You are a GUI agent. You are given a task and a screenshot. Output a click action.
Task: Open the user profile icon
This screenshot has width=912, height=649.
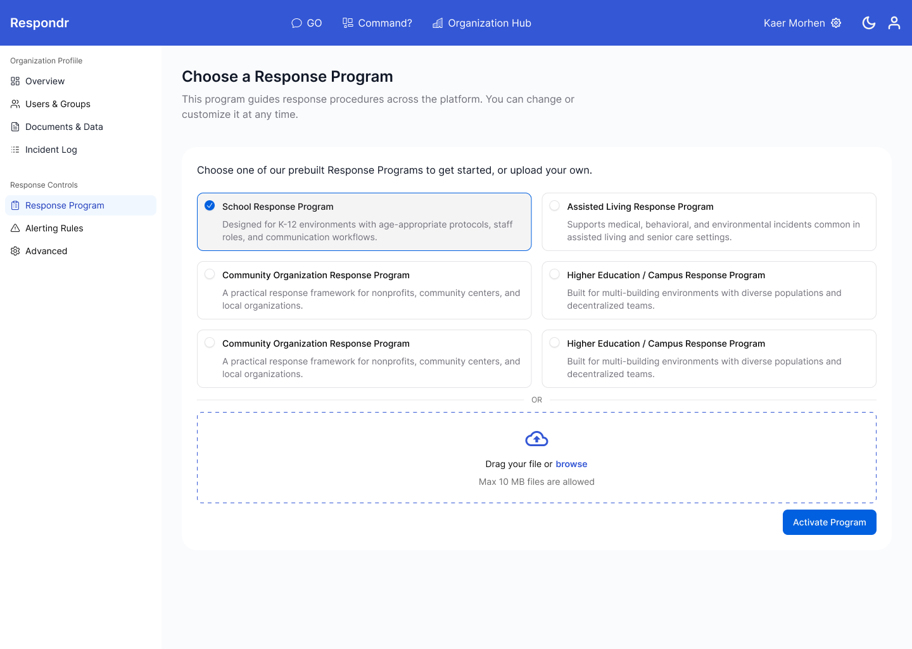pyautogui.click(x=894, y=23)
